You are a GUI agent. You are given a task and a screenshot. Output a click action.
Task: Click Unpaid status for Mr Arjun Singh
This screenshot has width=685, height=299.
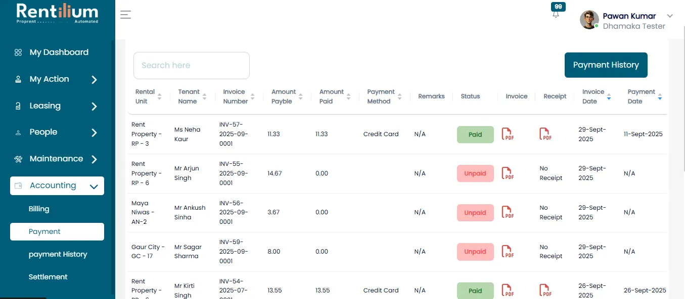(x=475, y=173)
